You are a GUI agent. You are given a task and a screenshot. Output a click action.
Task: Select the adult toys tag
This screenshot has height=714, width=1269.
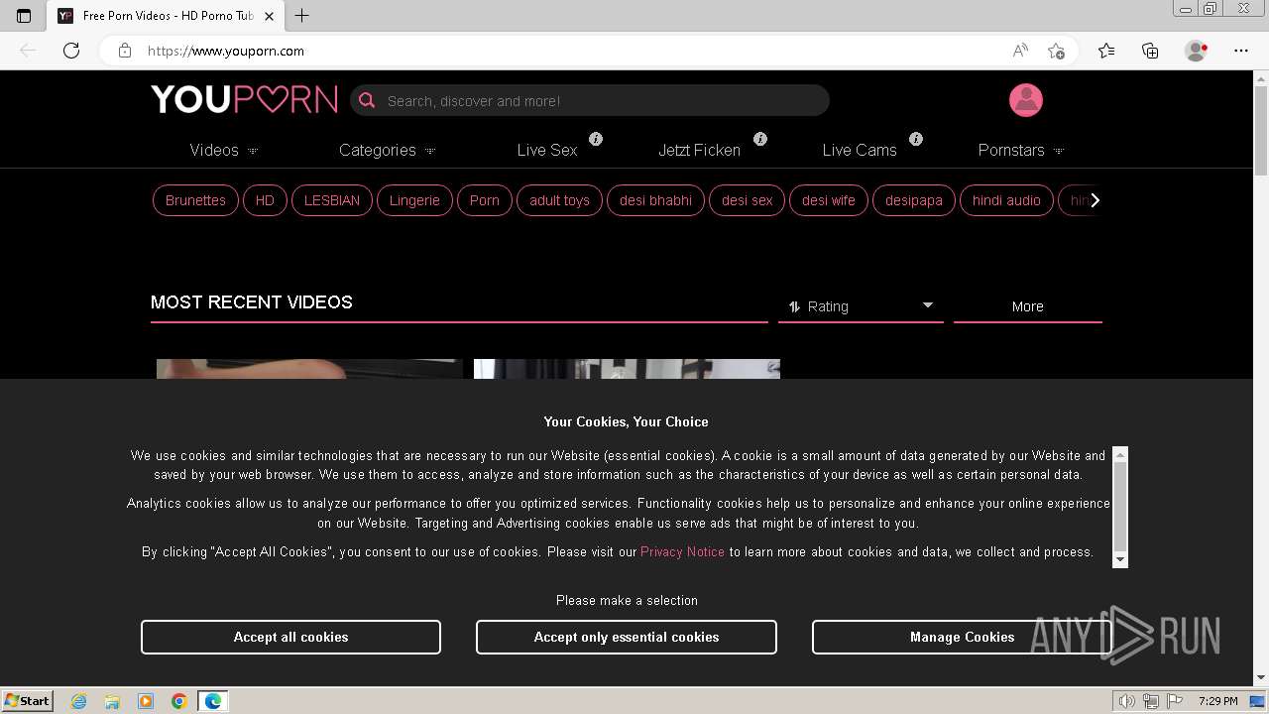pos(559,200)
